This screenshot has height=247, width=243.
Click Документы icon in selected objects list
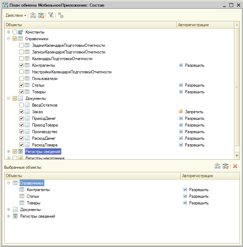pyautogui.click(x=15, y=209)
